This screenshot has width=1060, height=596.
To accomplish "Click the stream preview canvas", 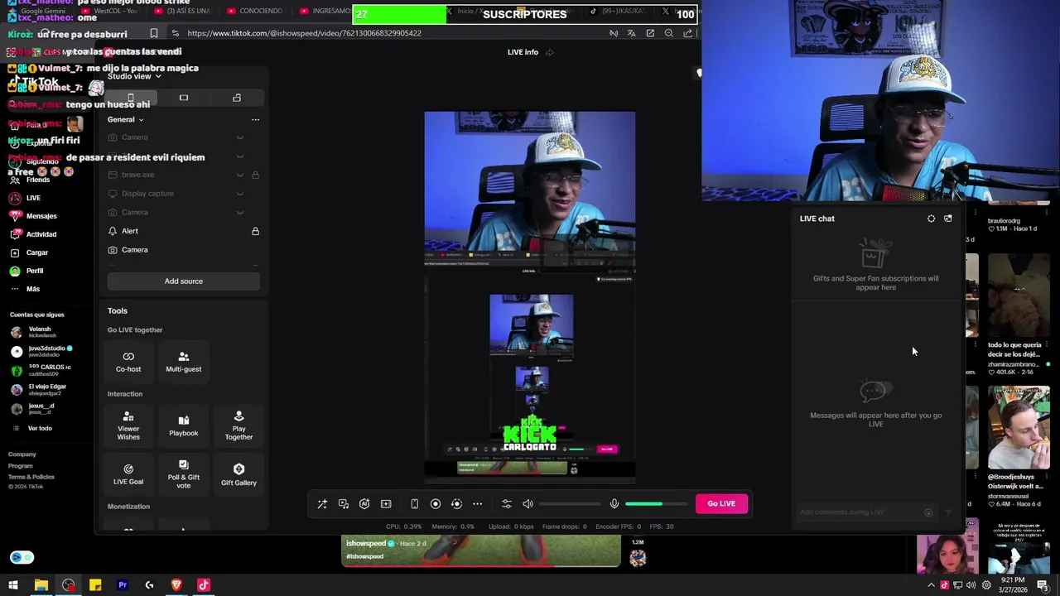I will point(530,296).
